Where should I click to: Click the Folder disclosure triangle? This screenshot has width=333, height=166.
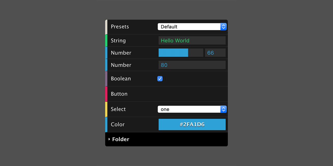click(109, 139)
